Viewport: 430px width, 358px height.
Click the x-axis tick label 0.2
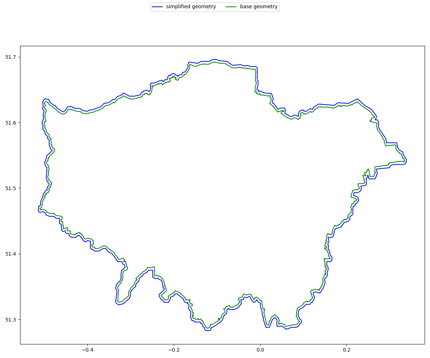tap(347, 349)
